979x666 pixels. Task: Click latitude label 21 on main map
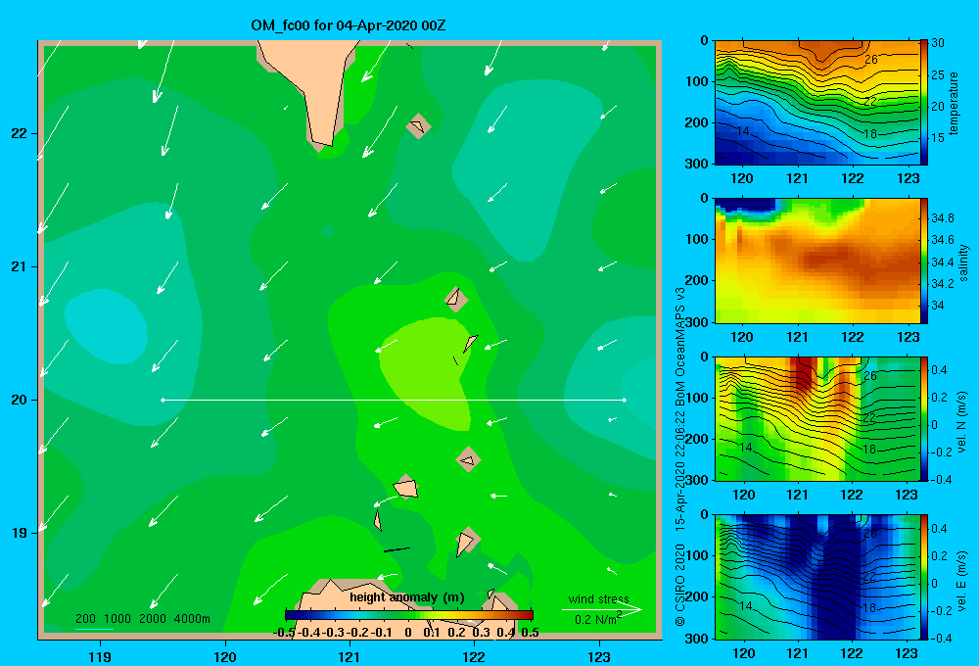[19, 266]
